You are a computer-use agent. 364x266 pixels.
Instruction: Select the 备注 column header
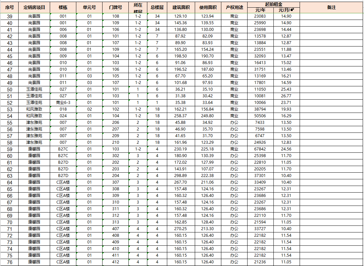pos(331,7)
